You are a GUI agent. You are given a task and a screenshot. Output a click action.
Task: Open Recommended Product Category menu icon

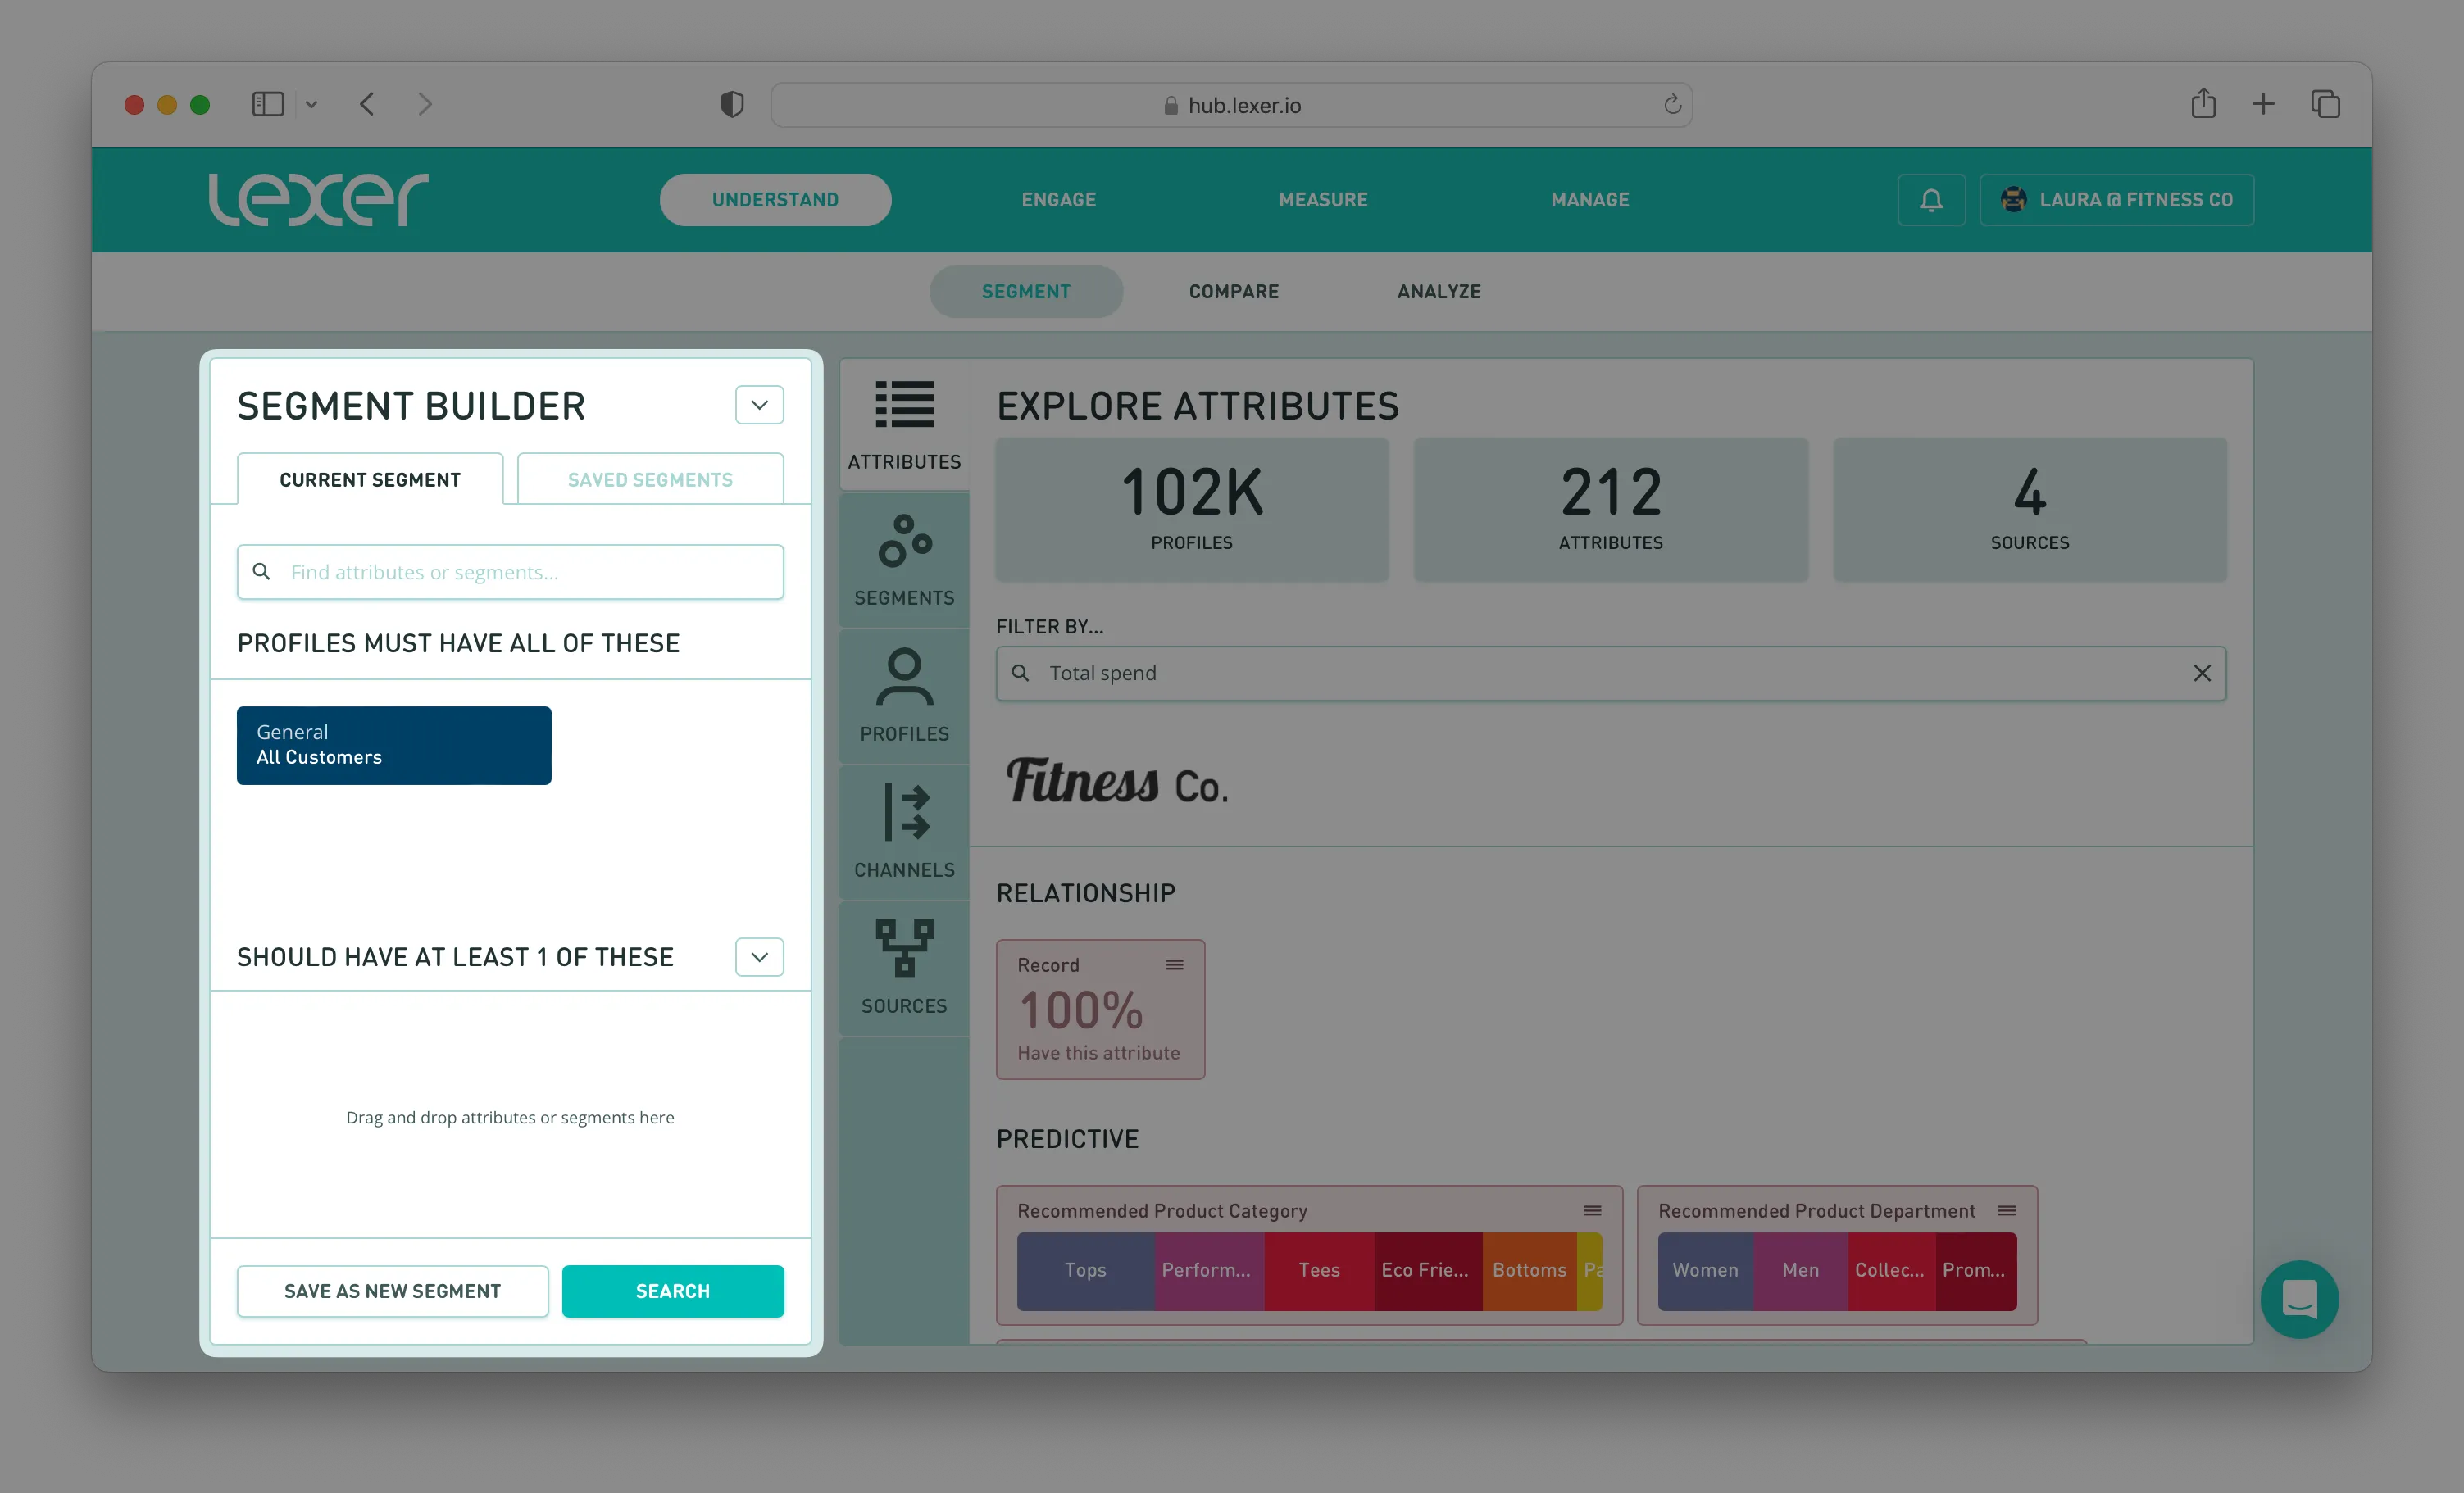(1592, 1211)
